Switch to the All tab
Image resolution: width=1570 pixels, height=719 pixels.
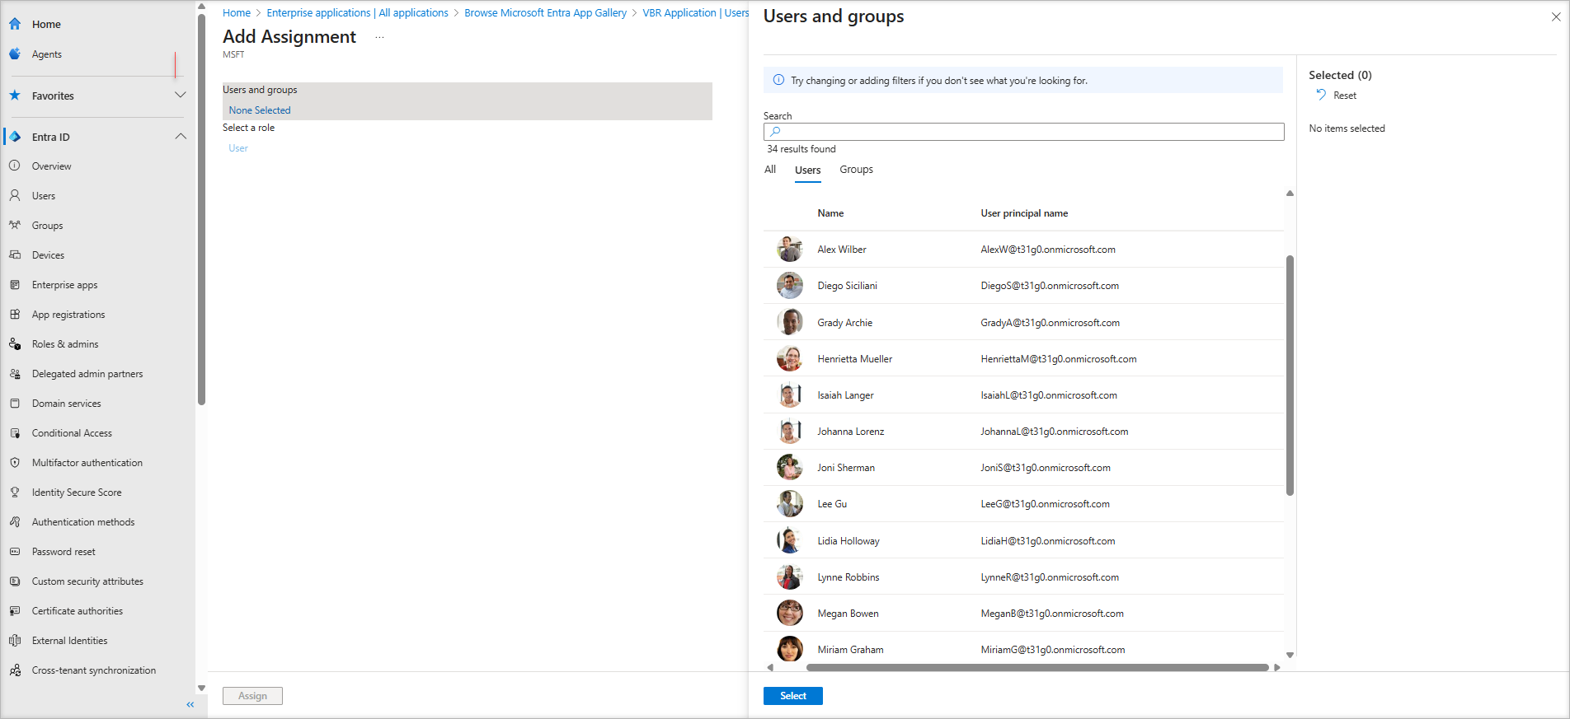pos(770,170)
